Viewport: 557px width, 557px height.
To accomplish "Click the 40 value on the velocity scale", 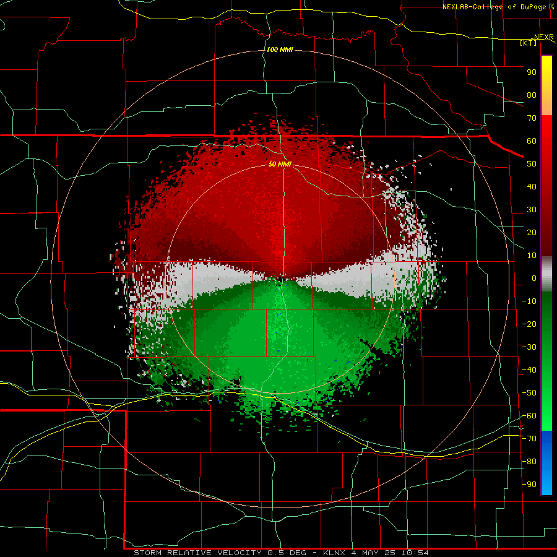I will click(532, 187).
